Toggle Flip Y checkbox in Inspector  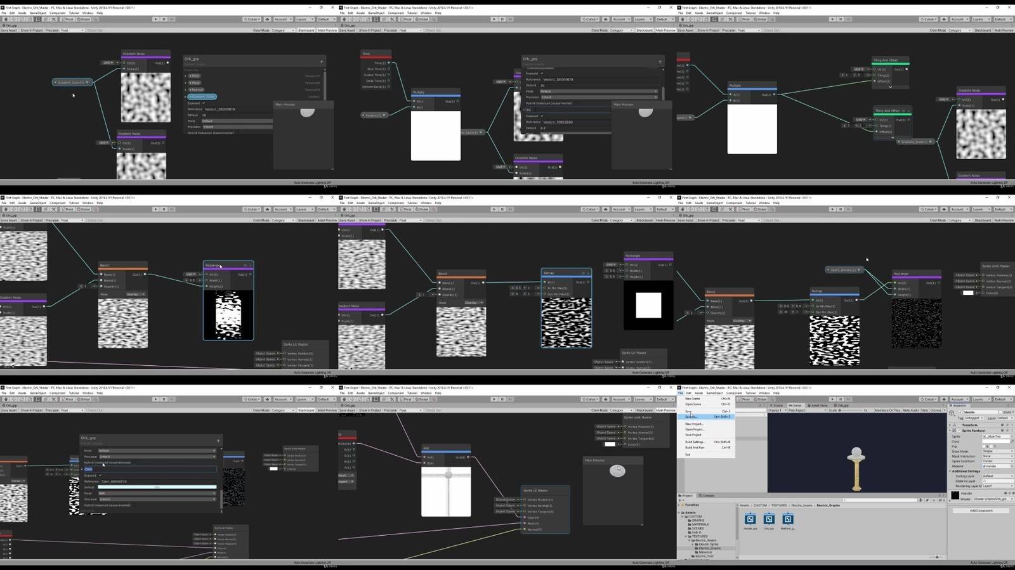pos(992,446)
